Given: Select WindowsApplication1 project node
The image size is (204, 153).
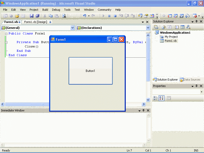Looking at the screenshot, I should [x=175, y=33].
